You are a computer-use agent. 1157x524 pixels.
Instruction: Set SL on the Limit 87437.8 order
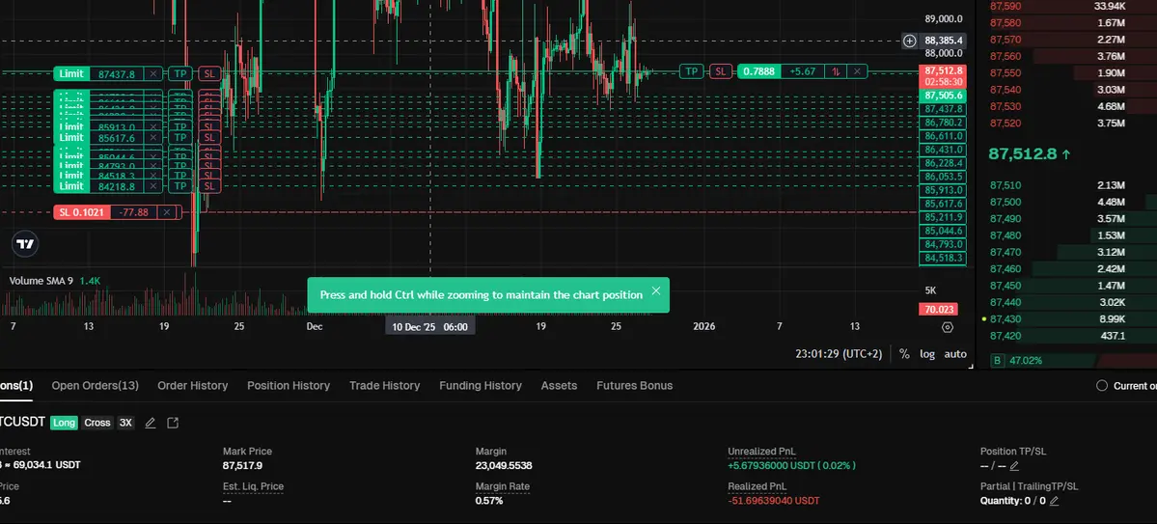point(209,73)
